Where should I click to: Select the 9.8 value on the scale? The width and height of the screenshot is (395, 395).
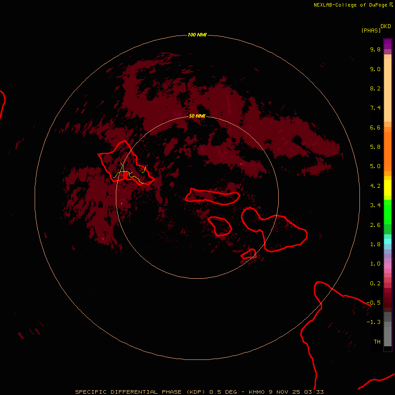coord(375,49)
